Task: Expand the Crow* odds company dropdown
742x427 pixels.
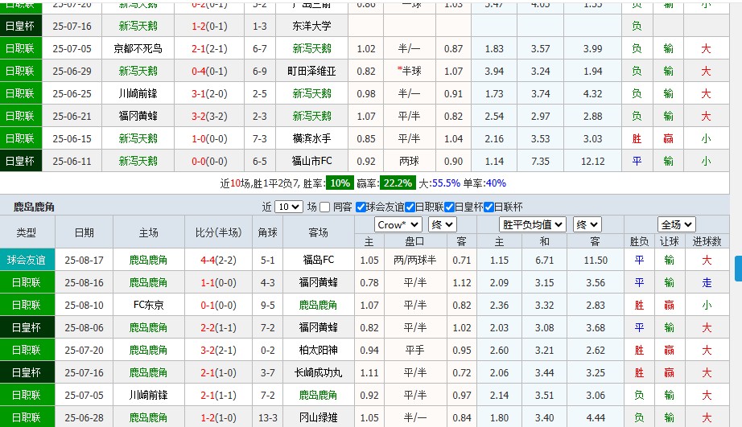Action: coord(398,224)
